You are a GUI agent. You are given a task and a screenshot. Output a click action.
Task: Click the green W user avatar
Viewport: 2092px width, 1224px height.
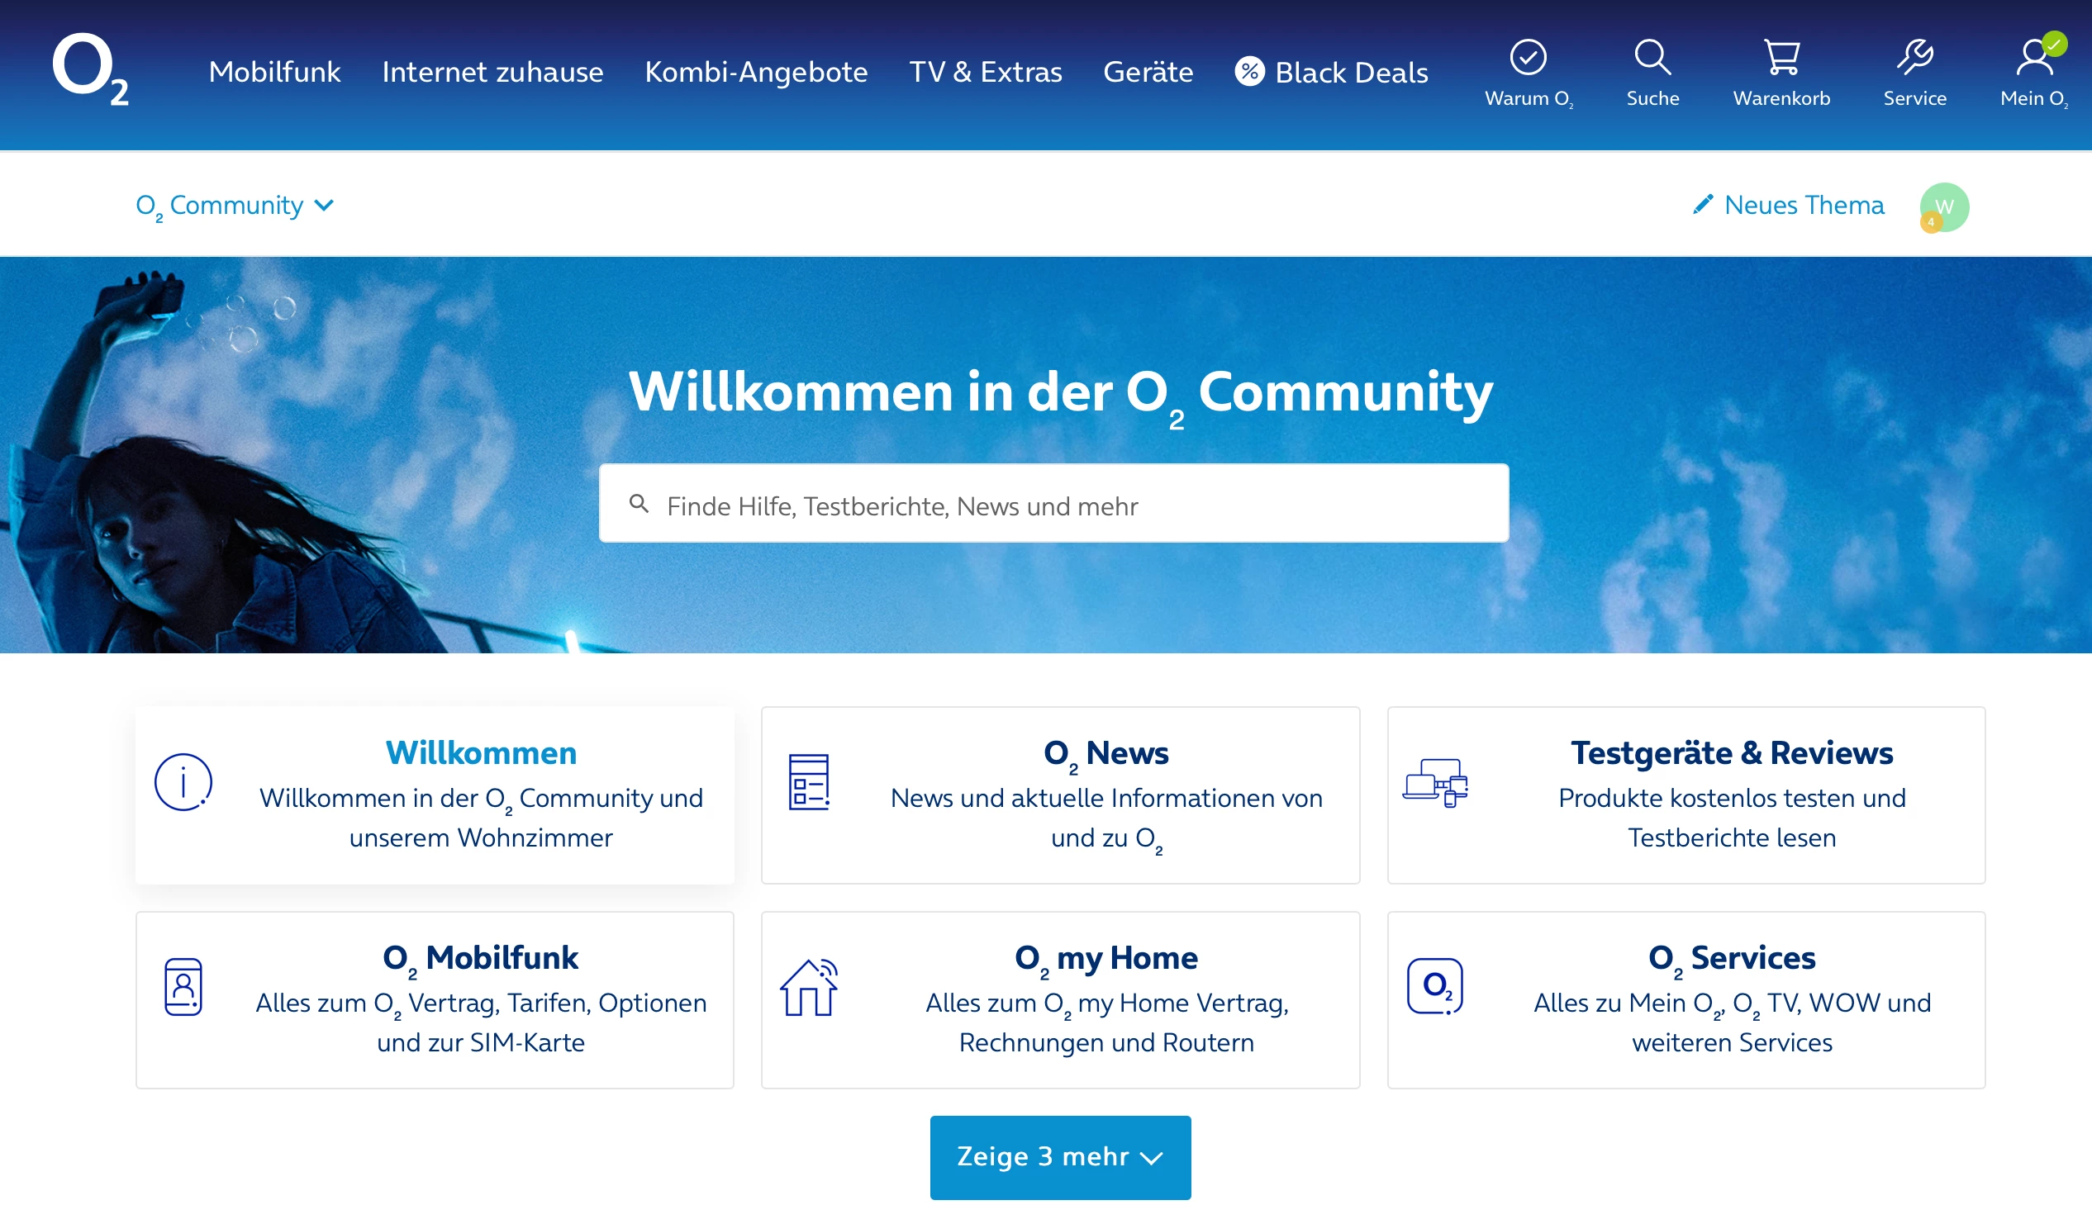(x=1944, y=206)
